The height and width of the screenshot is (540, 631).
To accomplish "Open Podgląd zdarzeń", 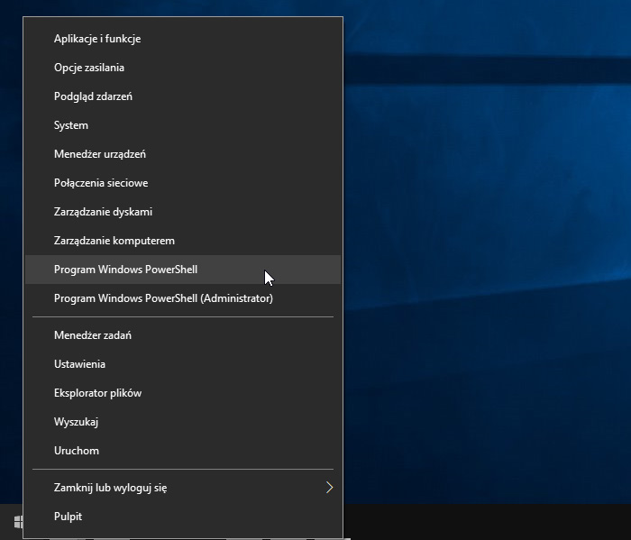I will [x=183, y=96].
